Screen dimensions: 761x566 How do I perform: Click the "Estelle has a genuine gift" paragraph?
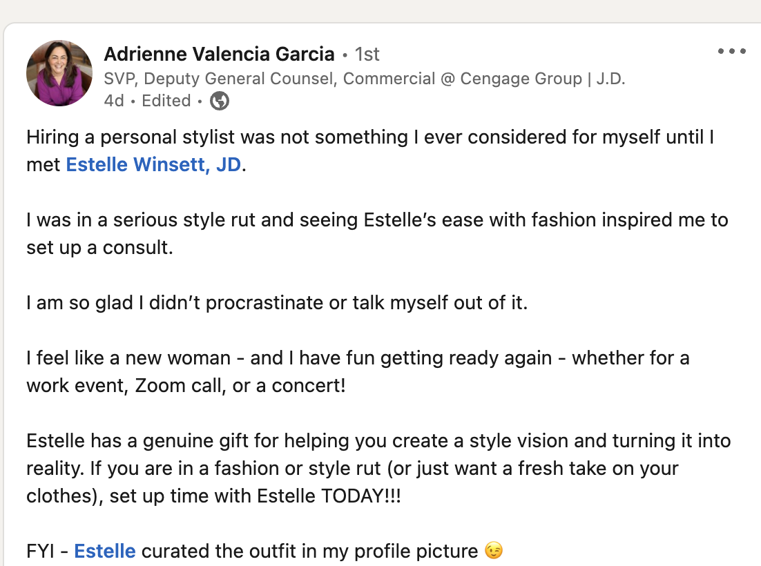378,441
